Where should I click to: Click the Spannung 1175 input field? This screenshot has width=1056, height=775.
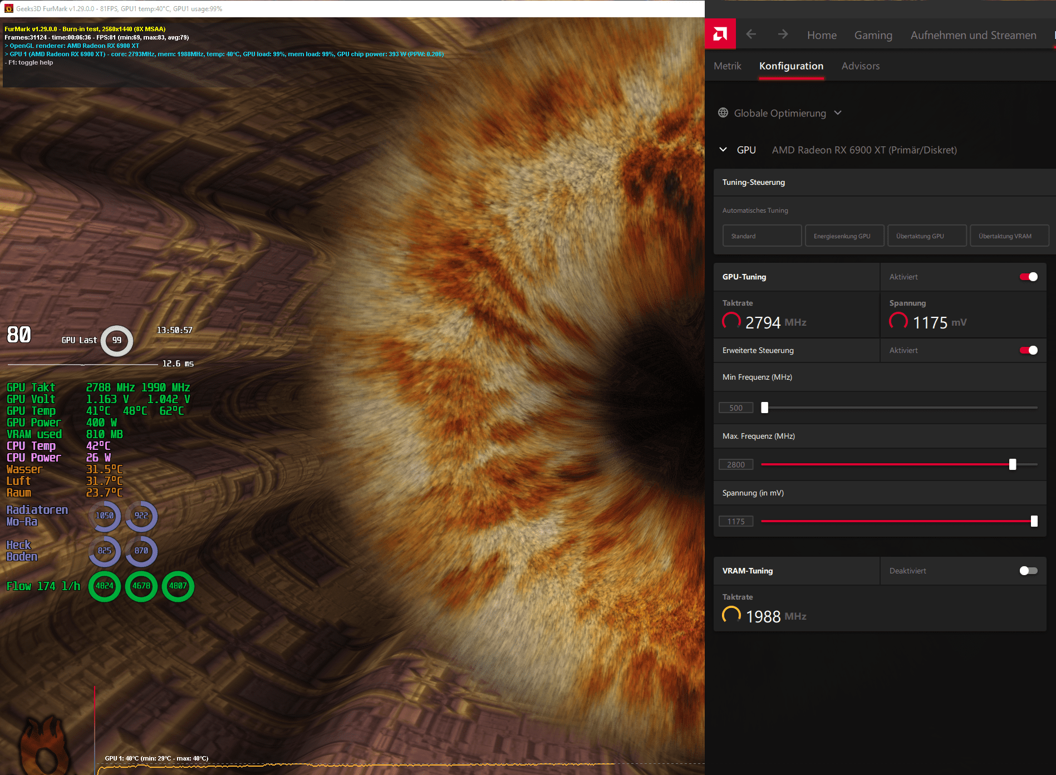point(736,521)
